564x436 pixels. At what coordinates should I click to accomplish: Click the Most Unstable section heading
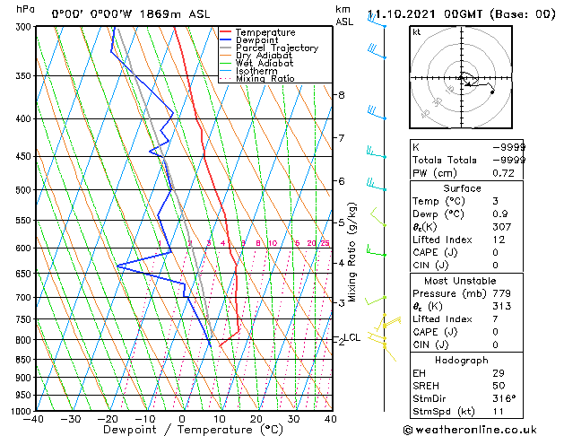[x=460, y=281]
